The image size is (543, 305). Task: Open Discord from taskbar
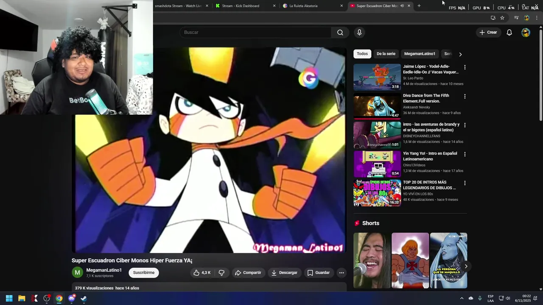click(71, 298)
